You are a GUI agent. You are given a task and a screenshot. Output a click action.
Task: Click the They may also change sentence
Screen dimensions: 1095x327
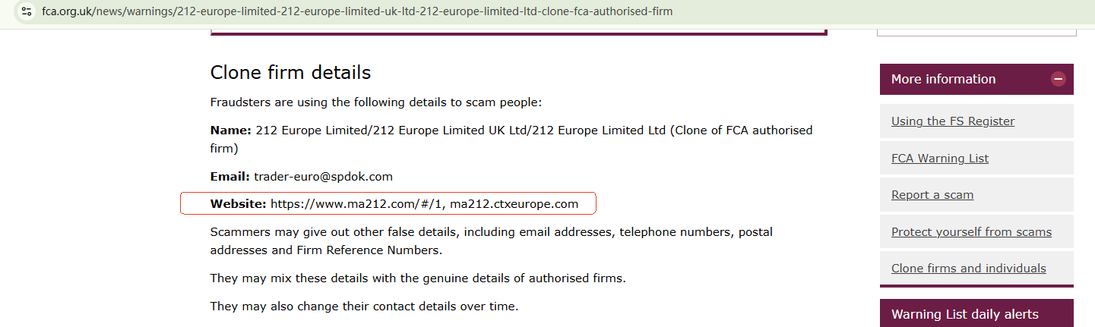point(364,307)
